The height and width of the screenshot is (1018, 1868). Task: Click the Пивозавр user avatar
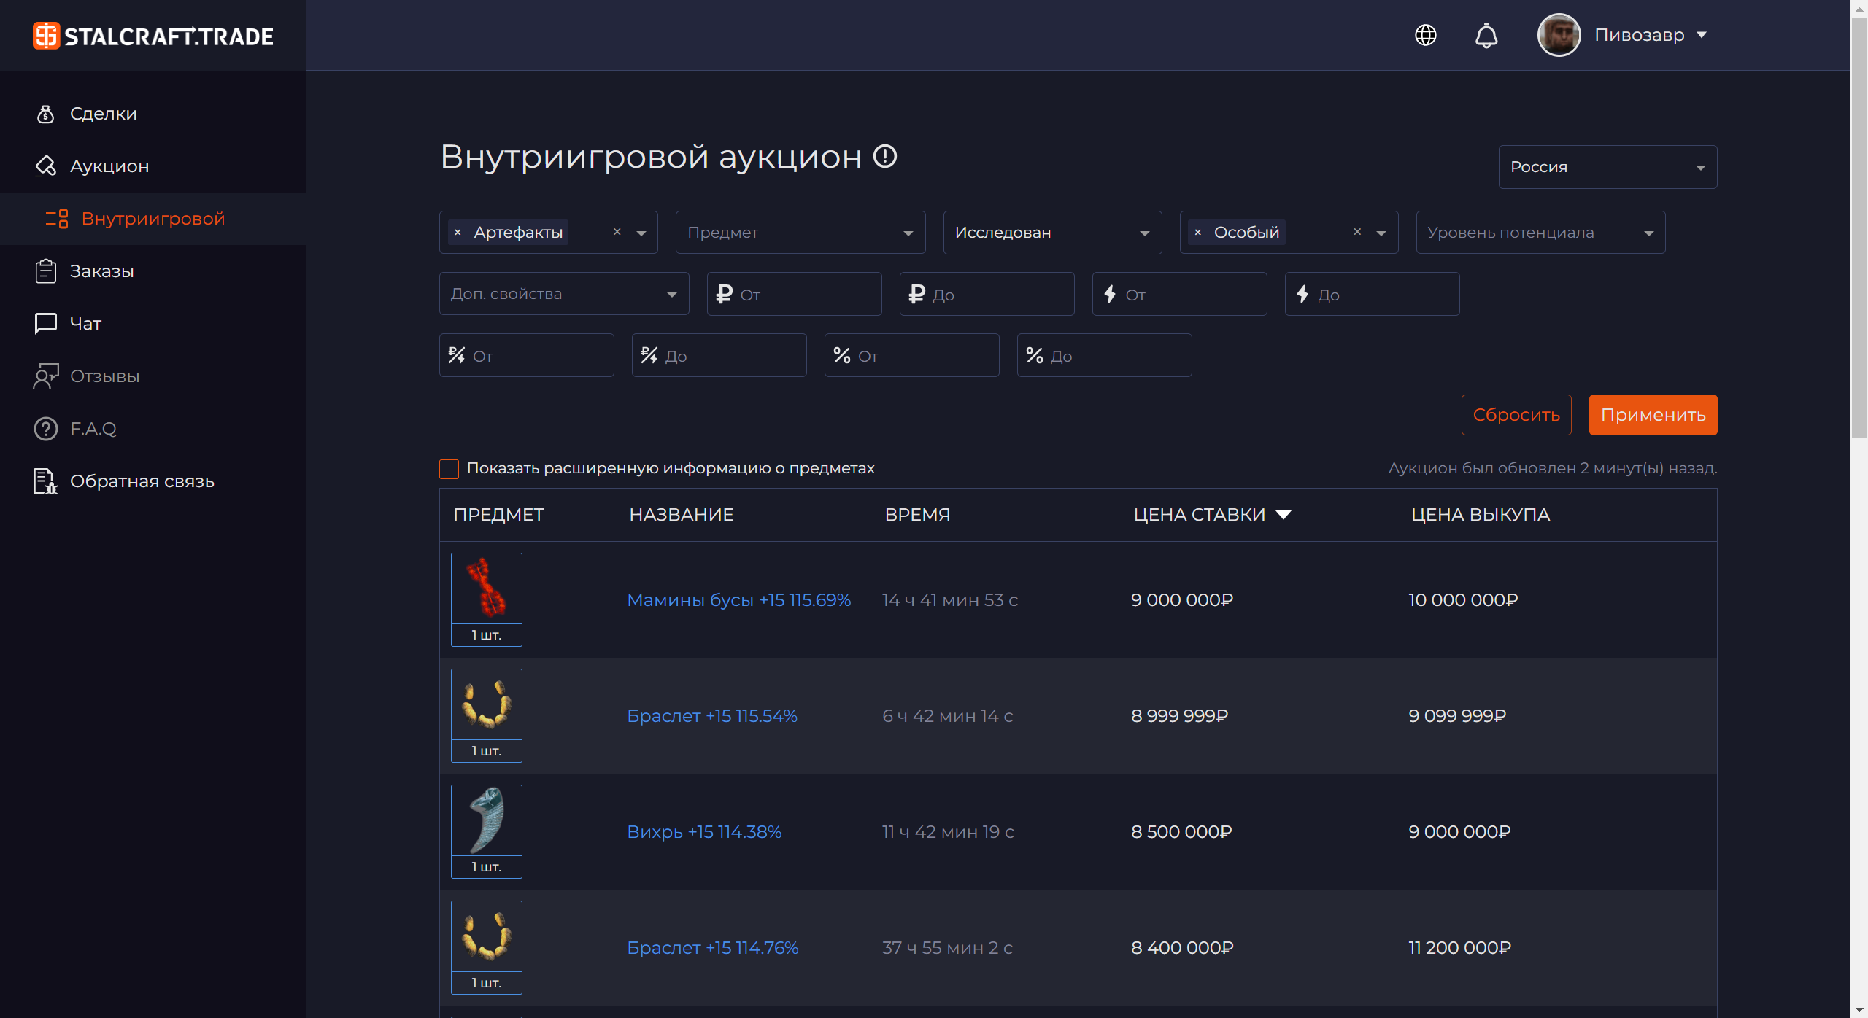(1559, 35)
